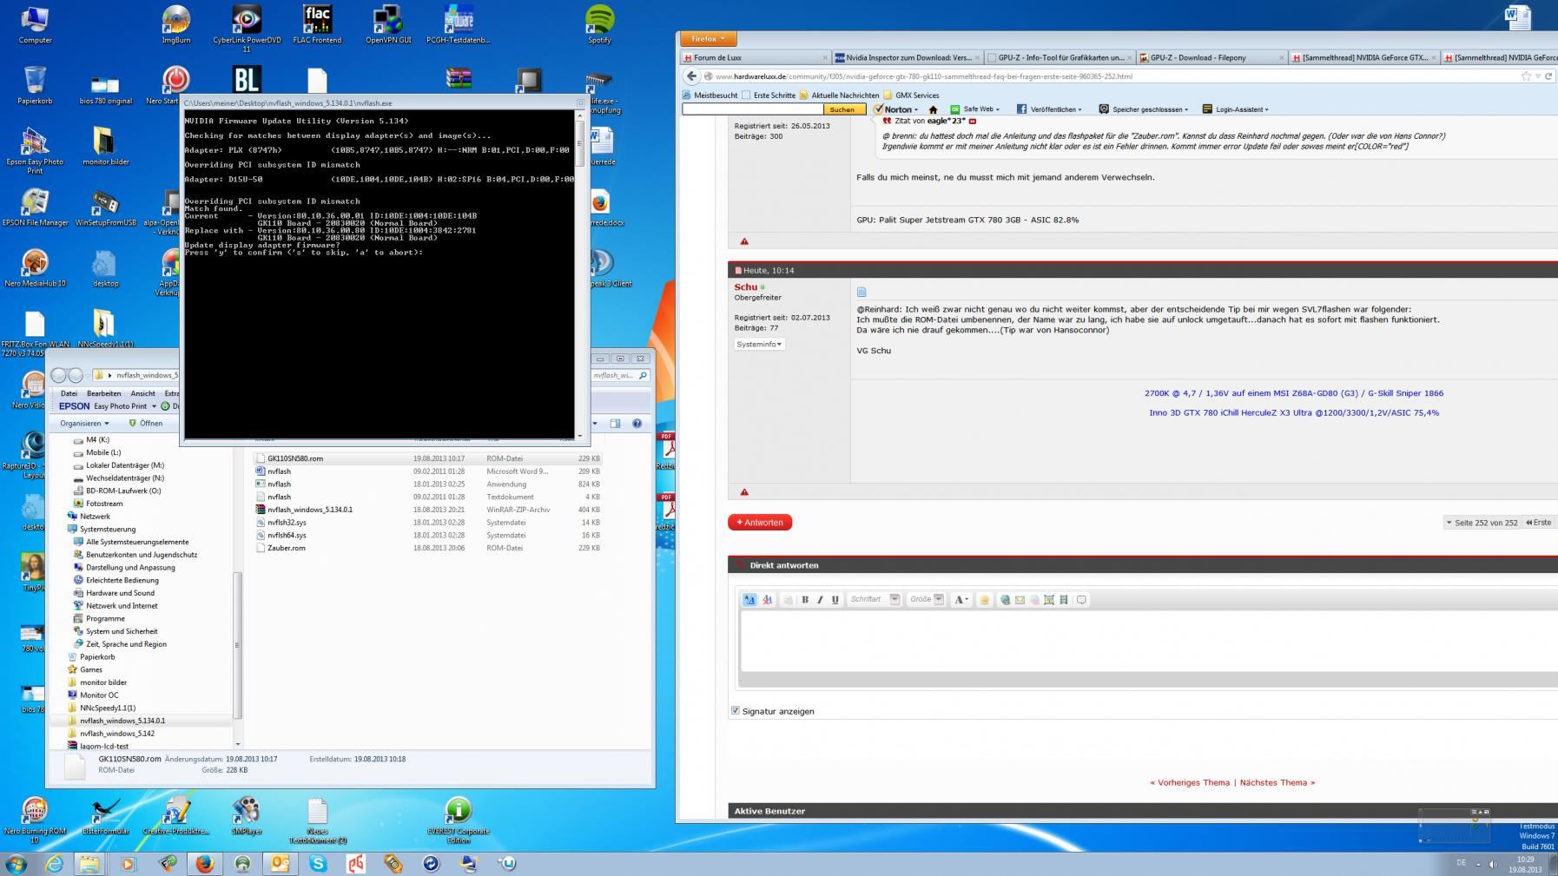
Task: Open the Seite 252 von 252 page dropdown
Action: pyautogui.click(x=1482, y=523)
